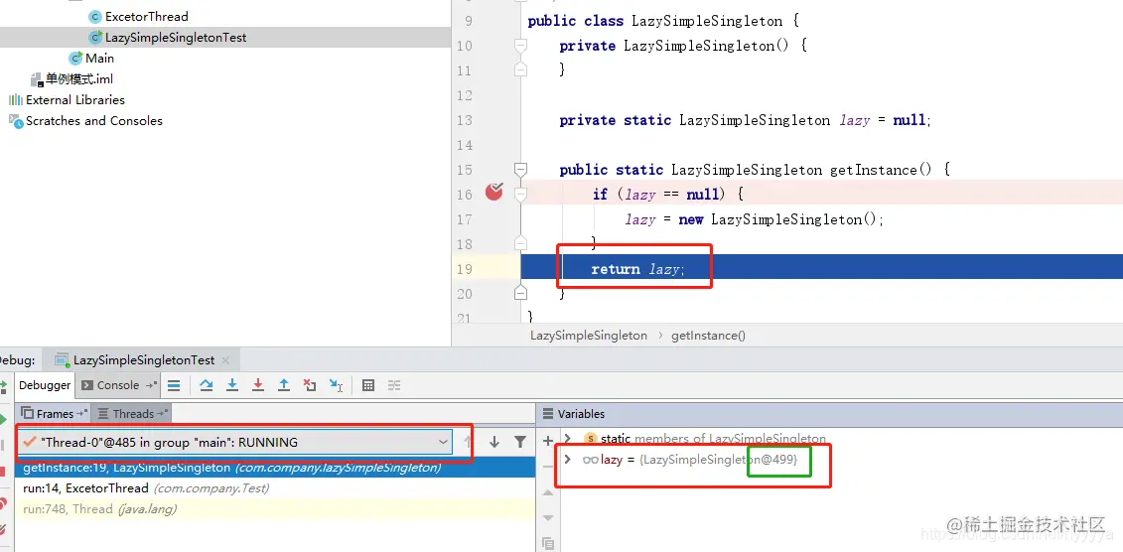This screenshot has height=552, width=1123.
Task: Add a new watch with plus icon
Action: click(x=549, y=441)
